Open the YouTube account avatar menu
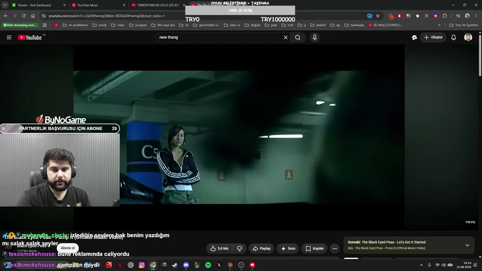482x271 pixels. pos(468,37)
